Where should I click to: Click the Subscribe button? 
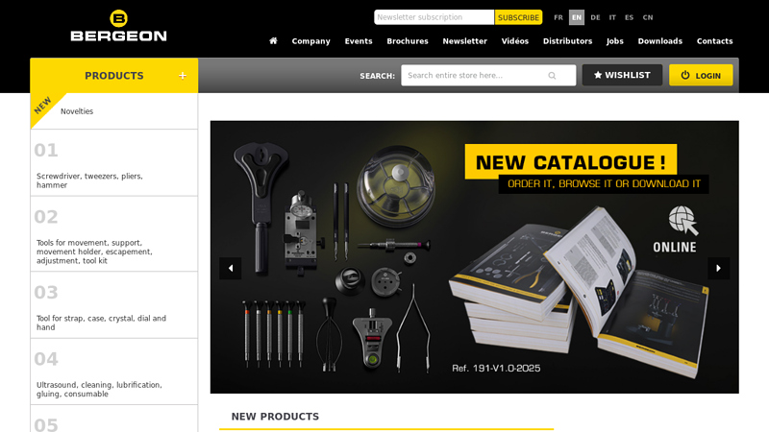coord(518,17)
